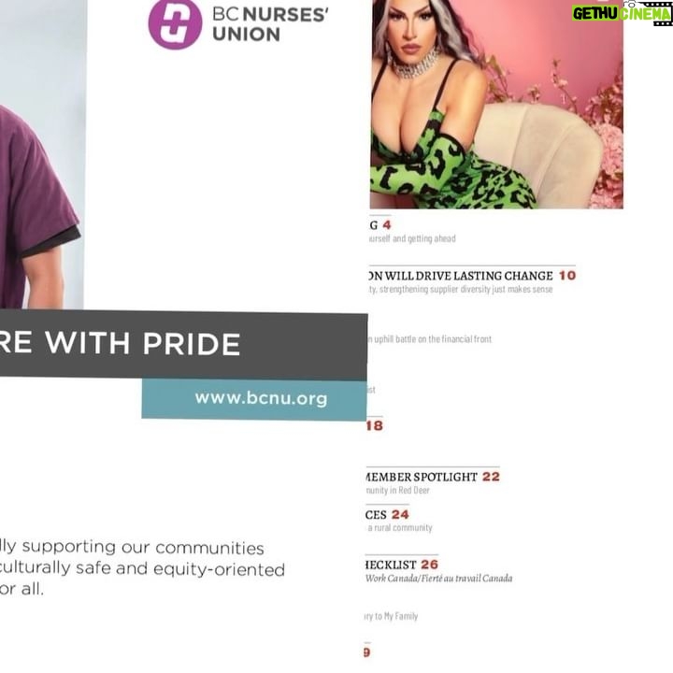Open the www.bcnu.org link
The width and height of the screenshot is (673, 673).
point(261,398)
